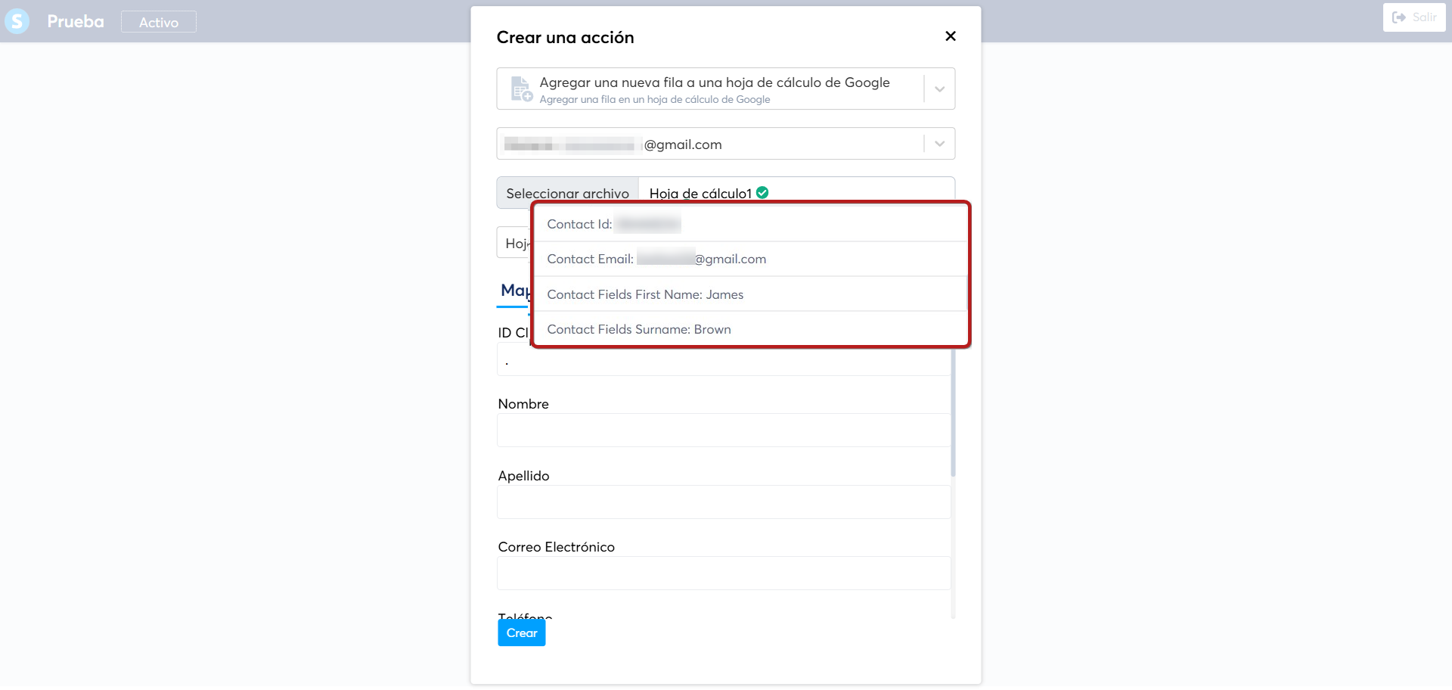Click the Google Sheets add-row icon
This screenshot has height=690, width=1452.
(x=521, y=89)
